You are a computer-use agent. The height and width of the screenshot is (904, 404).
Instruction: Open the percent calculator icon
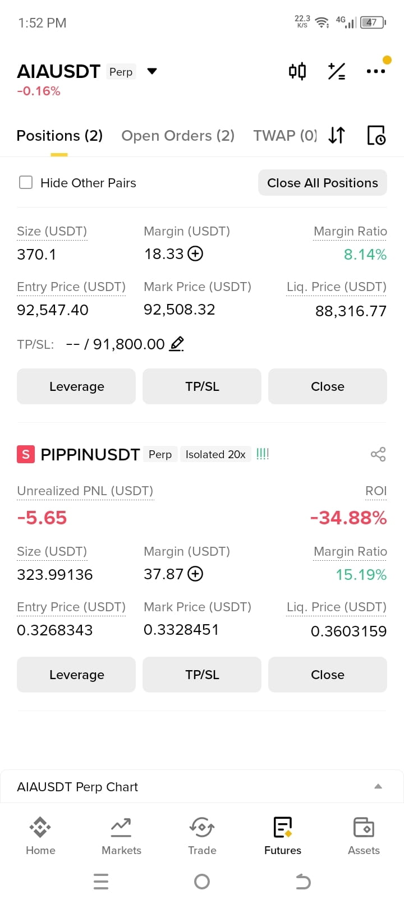coord(337,71)
